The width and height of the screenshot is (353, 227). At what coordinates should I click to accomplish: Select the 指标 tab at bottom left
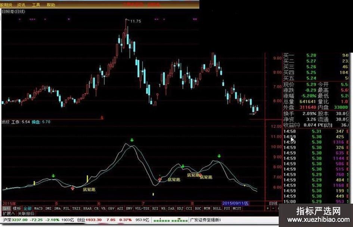tap(6, 209)
